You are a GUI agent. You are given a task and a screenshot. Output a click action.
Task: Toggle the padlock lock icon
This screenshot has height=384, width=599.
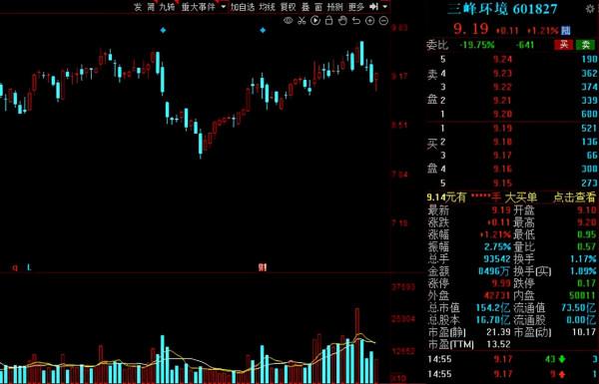point(328,21)
